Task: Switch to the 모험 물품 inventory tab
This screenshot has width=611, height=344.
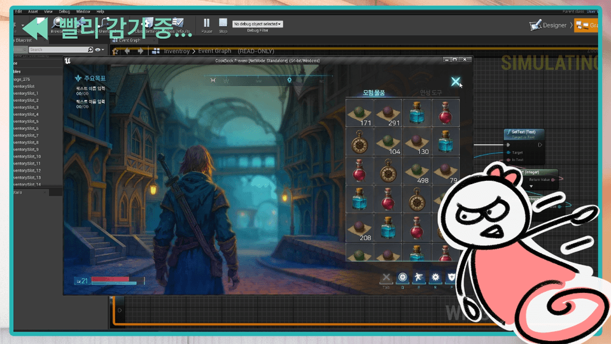Action: tap(374, 93)
